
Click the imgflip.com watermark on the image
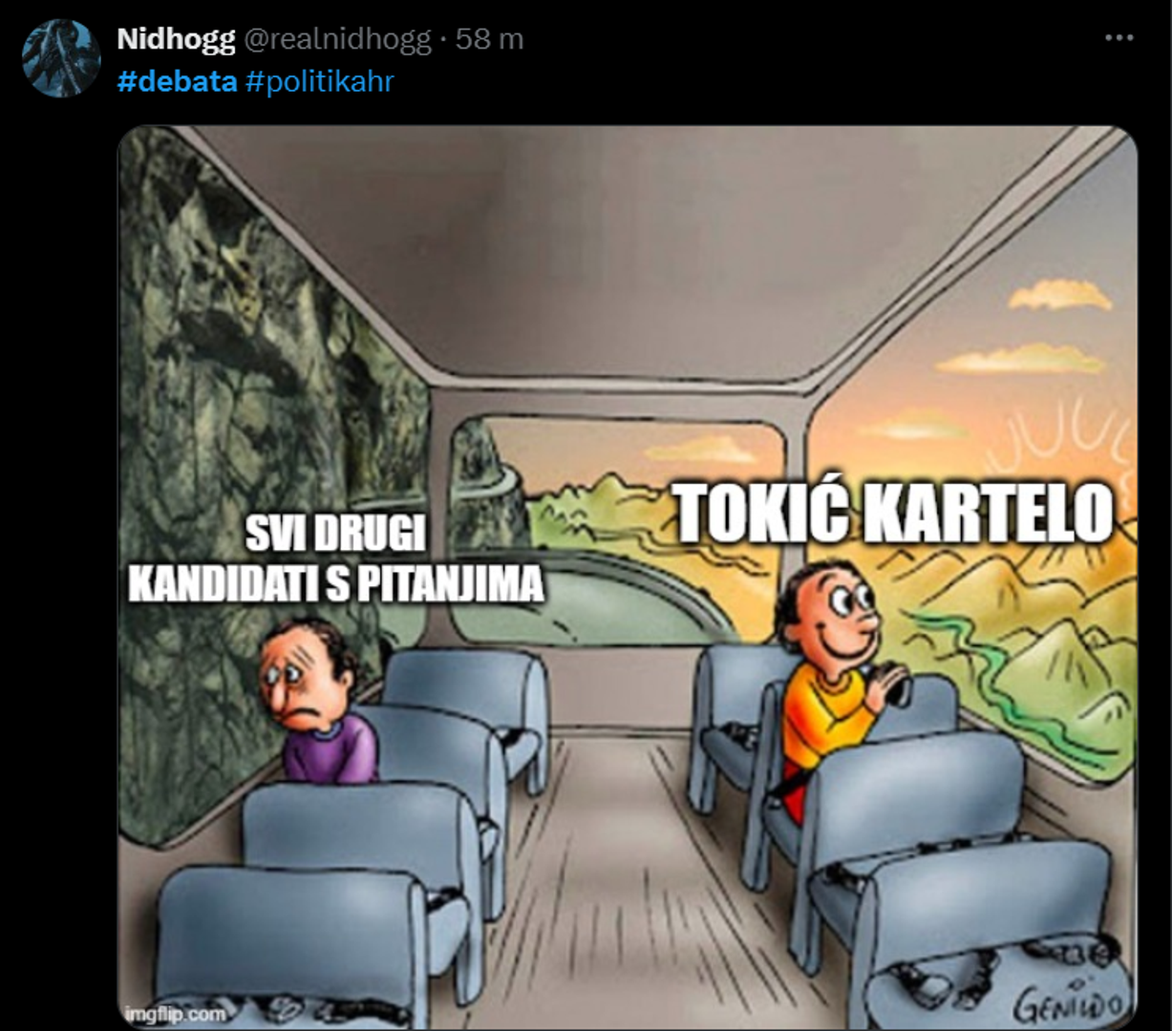coord(176,1013)
